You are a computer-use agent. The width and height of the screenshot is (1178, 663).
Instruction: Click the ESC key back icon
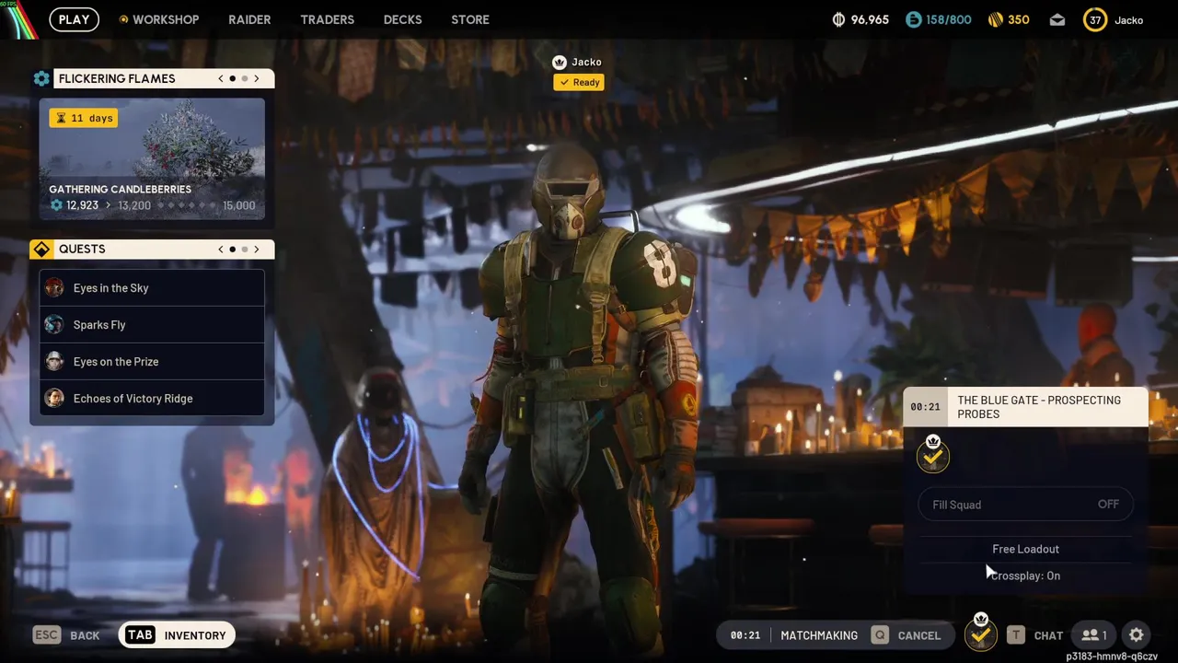[x=46, y=634]
